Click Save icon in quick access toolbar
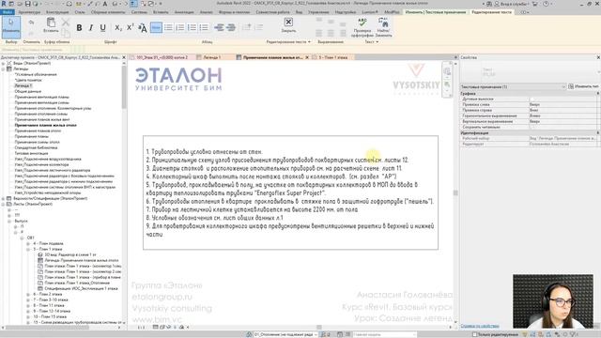This screenshot has height=338, width=601. tap(27, 4)
